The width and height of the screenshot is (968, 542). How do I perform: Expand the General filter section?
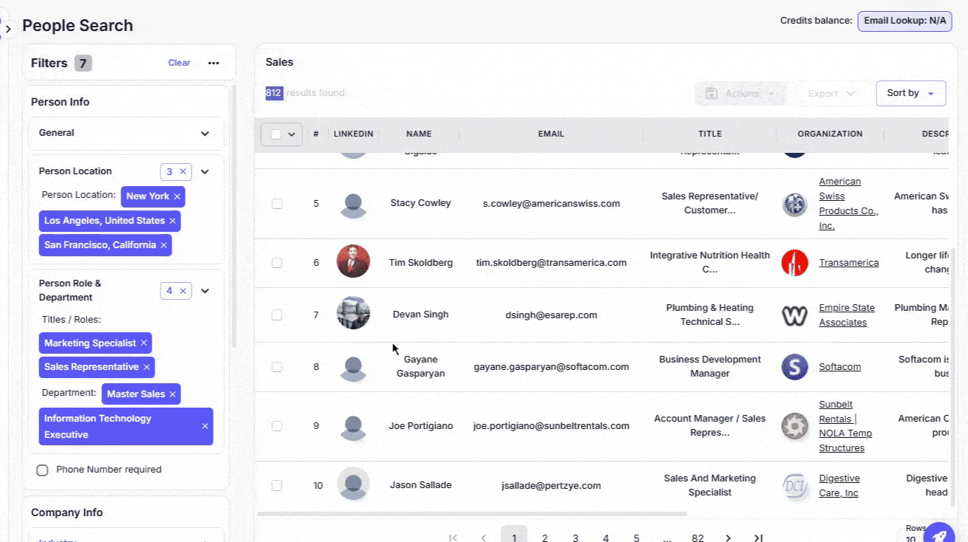tap(205, 134)
